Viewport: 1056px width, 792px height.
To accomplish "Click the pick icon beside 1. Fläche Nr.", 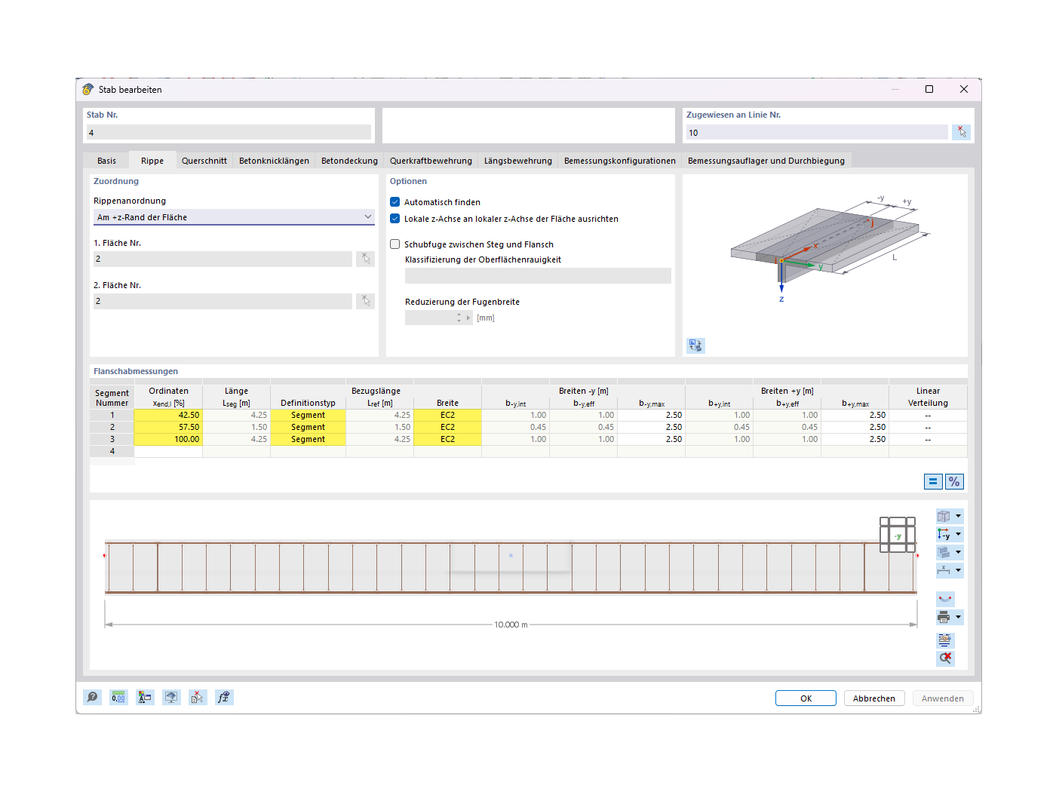I will click(366, 259).
